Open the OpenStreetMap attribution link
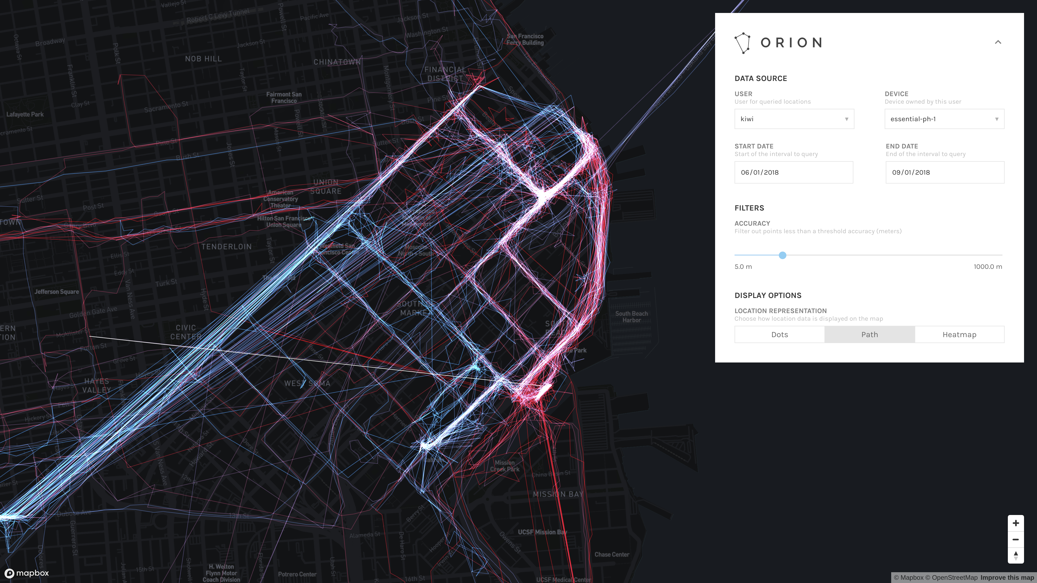 (x=951, y=578)
